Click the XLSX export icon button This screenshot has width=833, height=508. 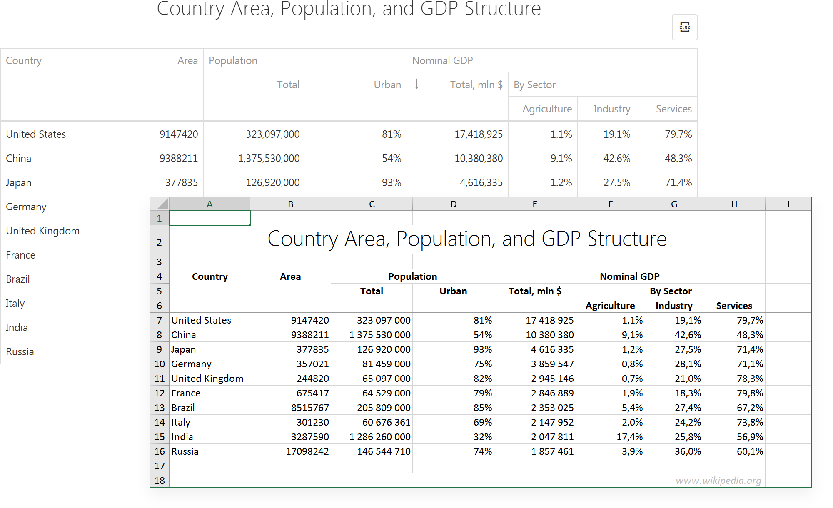[x=684, y=27]
